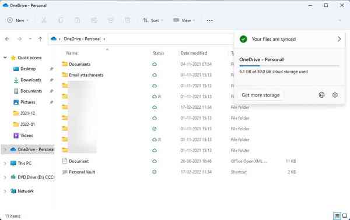
Task: Unpin Downloads using its pin icon
Action: click(51, 80)
